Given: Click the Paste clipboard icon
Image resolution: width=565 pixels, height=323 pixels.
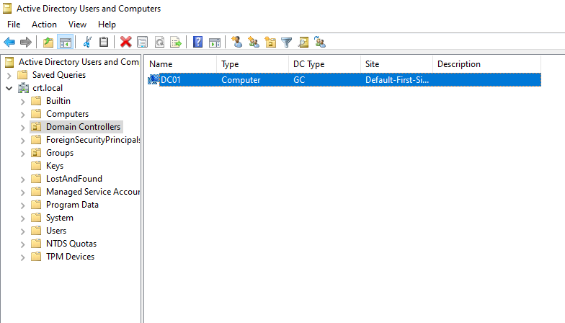Looking at the screenshot, I should (x=104, y=42).
